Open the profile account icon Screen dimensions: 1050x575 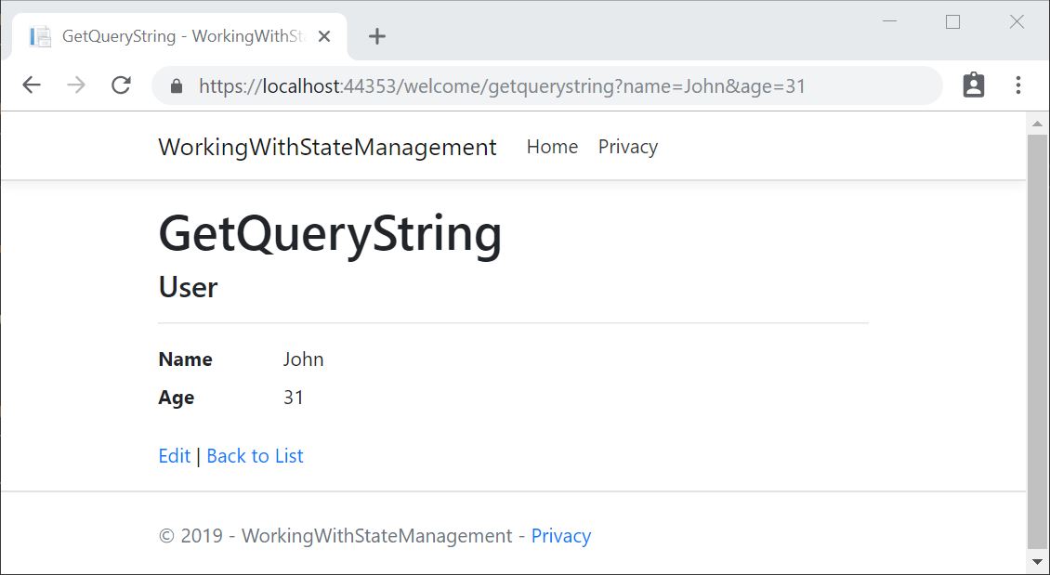click(973, 85)
